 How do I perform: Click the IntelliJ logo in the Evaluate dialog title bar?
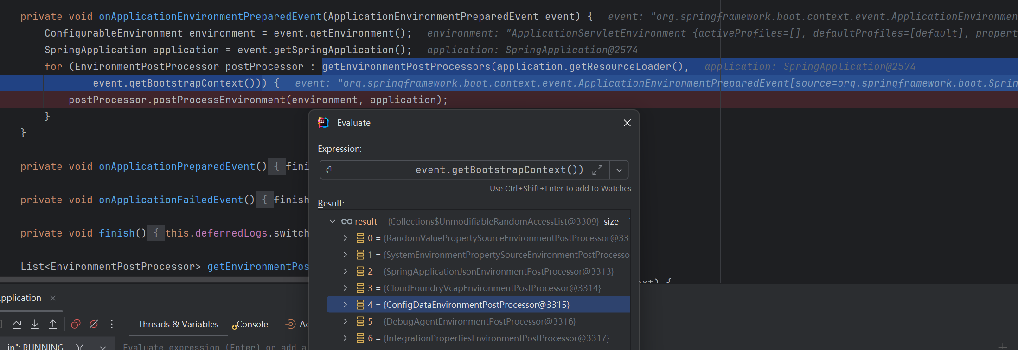(323, 123)
